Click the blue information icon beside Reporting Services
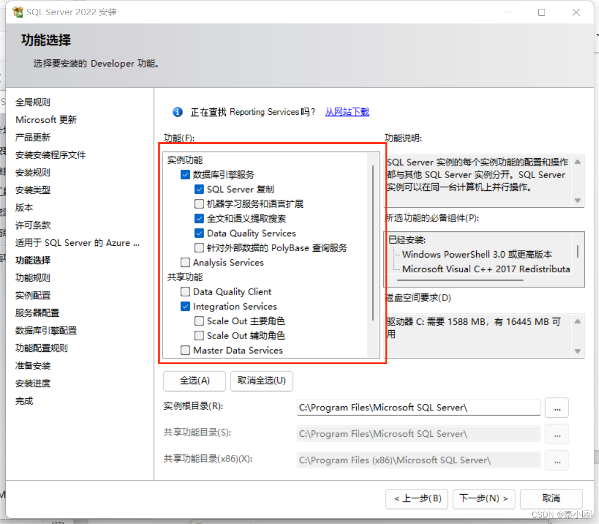599x524 pixels. pyautogui.click(x=177, y=112)
